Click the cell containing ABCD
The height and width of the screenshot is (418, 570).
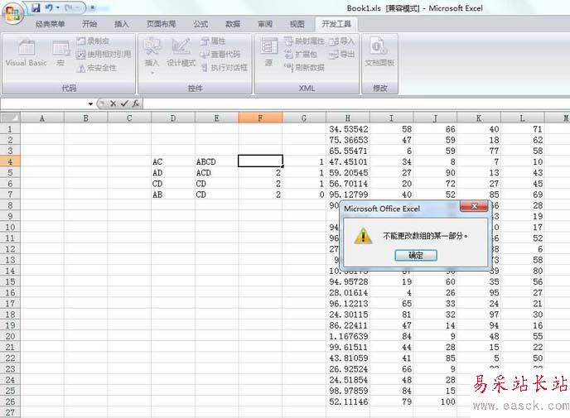pyautogui.click(x=217, y=161)
